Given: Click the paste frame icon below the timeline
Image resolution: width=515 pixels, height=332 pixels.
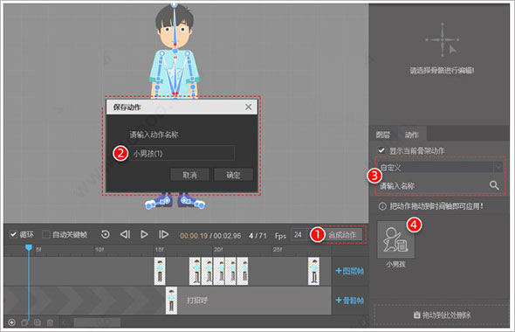Looking at the screenshot, I should pos(38,322).
